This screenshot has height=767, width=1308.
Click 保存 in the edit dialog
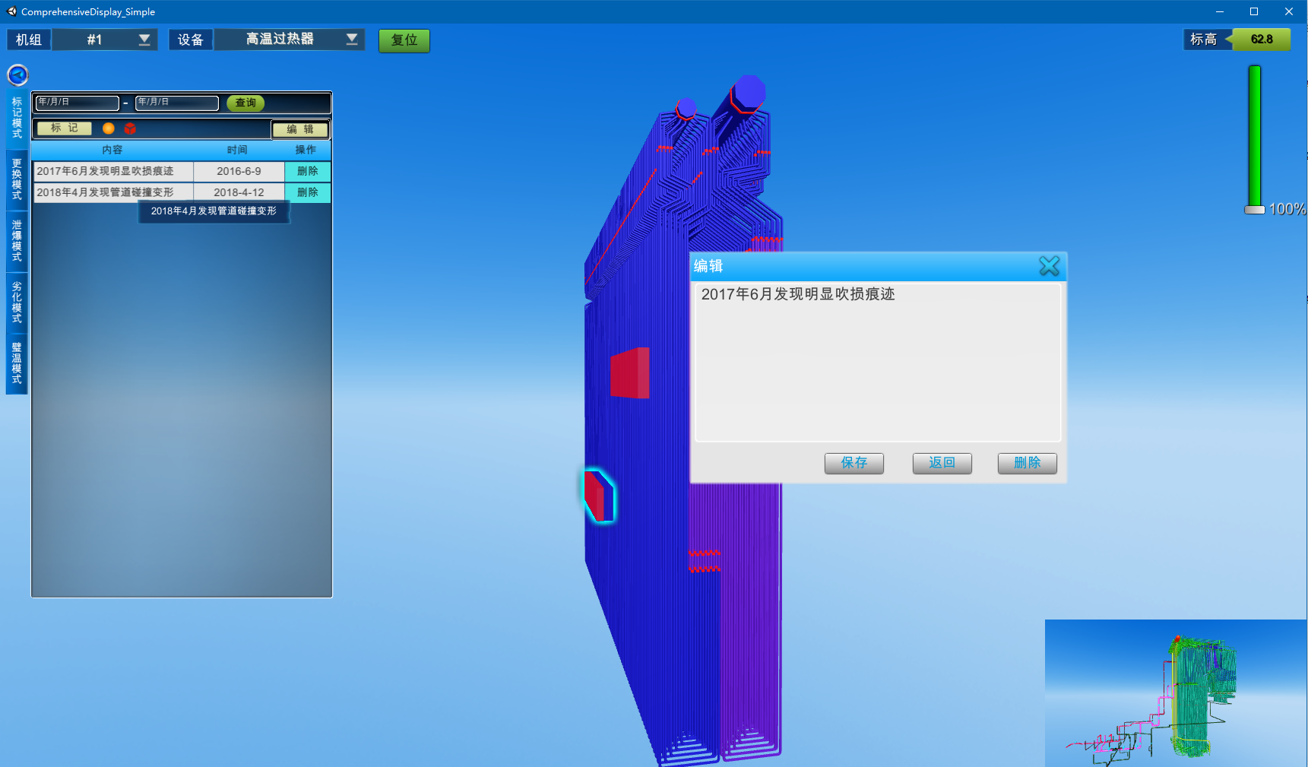854,463
